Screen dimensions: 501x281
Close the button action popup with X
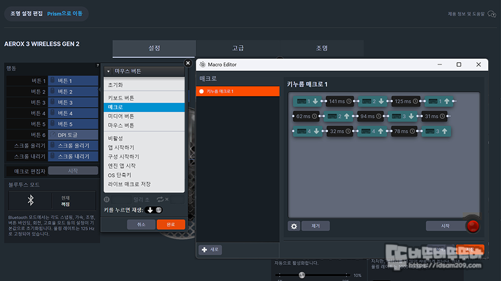click(x=188, y=63)
